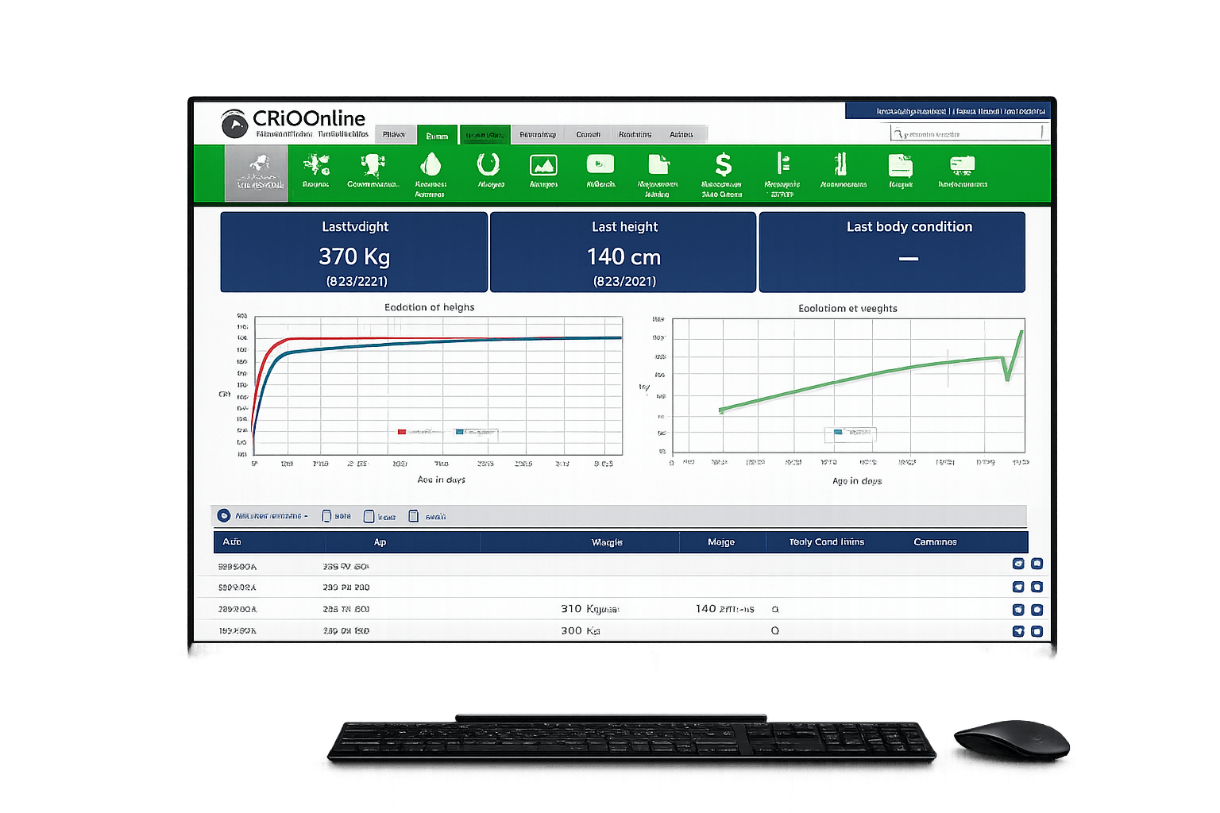Open the dollar sign finances icon
Viewport: 1220px width, 813px height.
723,165
